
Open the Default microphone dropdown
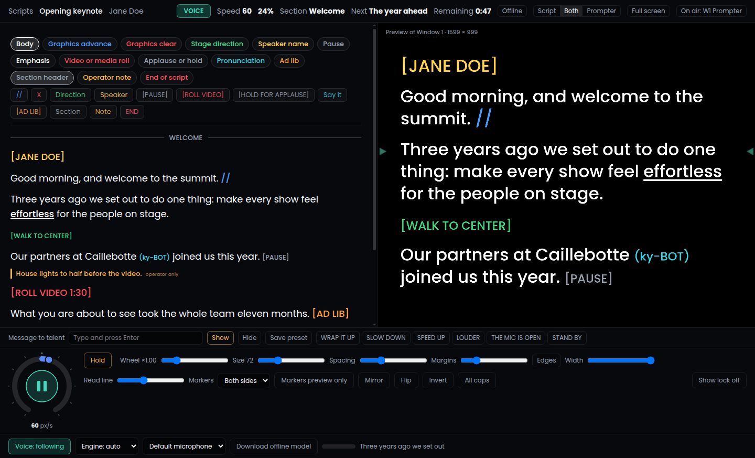(x=184, y=446)
